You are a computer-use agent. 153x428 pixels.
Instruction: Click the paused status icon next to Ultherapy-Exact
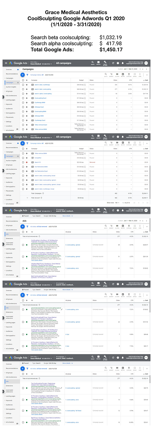27,107
